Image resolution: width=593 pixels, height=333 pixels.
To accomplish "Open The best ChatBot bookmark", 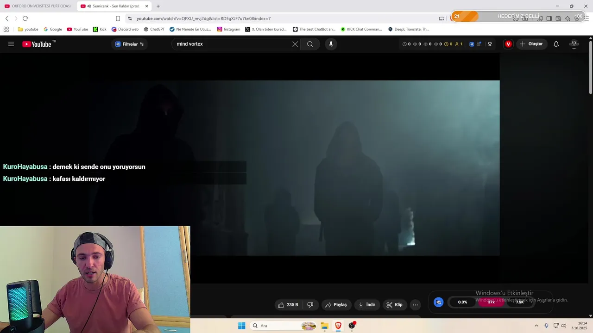I will pyautogui.click(x=314, y=29).
